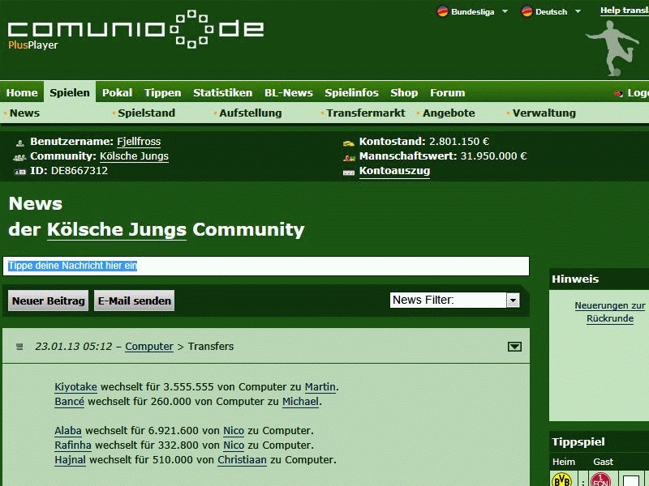Click the money icon beside Kontostand
Image resolution: width=649 pixels, height=486 pixels.
[x=349, y=143]
